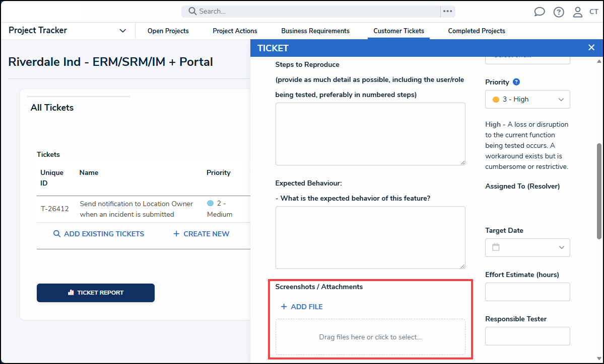Click the Add File button
This screenshot has width=604, height=364.
pyautogui.click(x=302, y=307)
